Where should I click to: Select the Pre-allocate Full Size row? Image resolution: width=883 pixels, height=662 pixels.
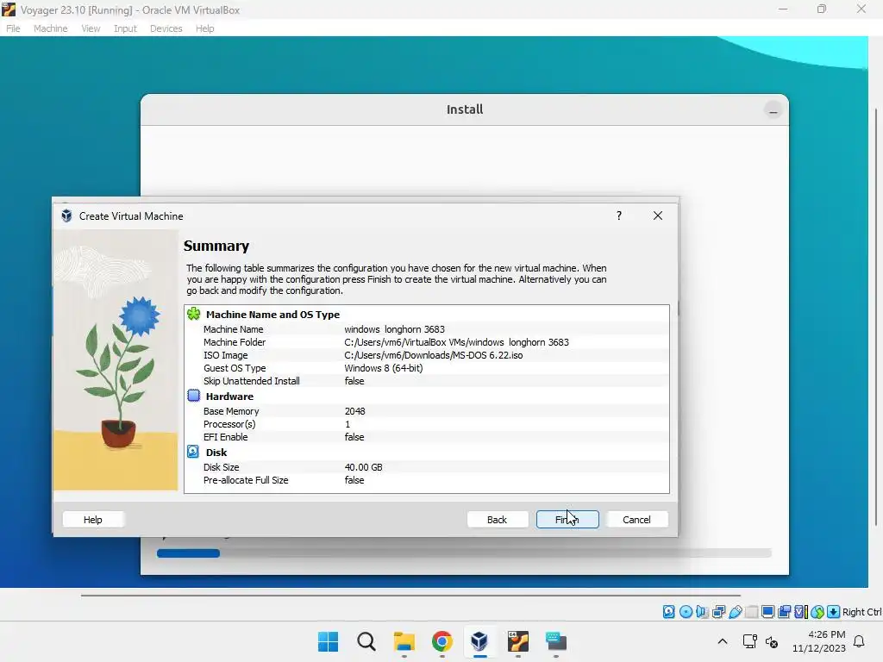[x=427, y=480]
